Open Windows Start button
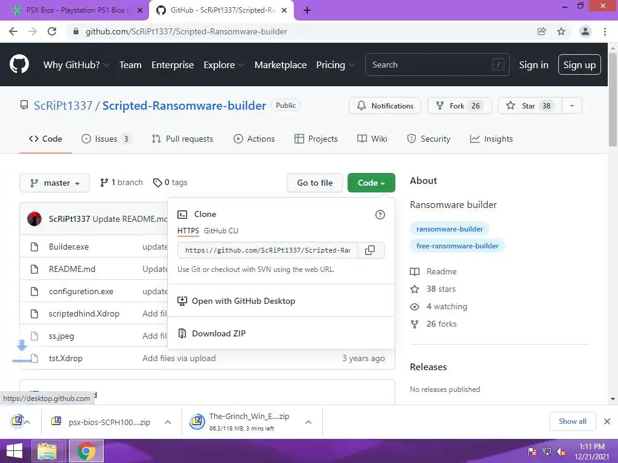618x463 pixels. point(14,451)
